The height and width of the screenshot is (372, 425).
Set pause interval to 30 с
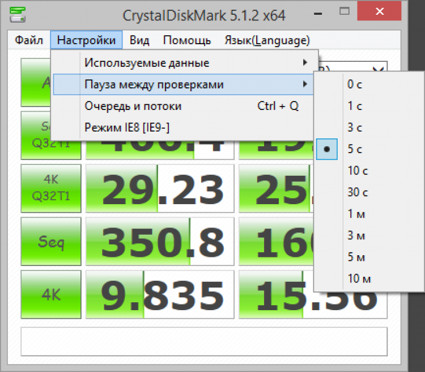(369, 192)
